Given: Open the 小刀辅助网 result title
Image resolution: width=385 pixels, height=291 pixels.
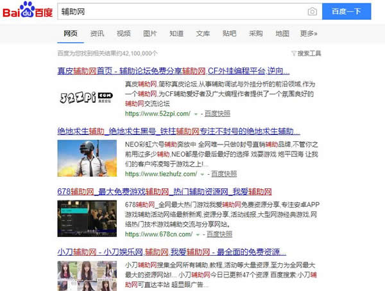Looking at the screenshot, I should click(x=171, y=252).
